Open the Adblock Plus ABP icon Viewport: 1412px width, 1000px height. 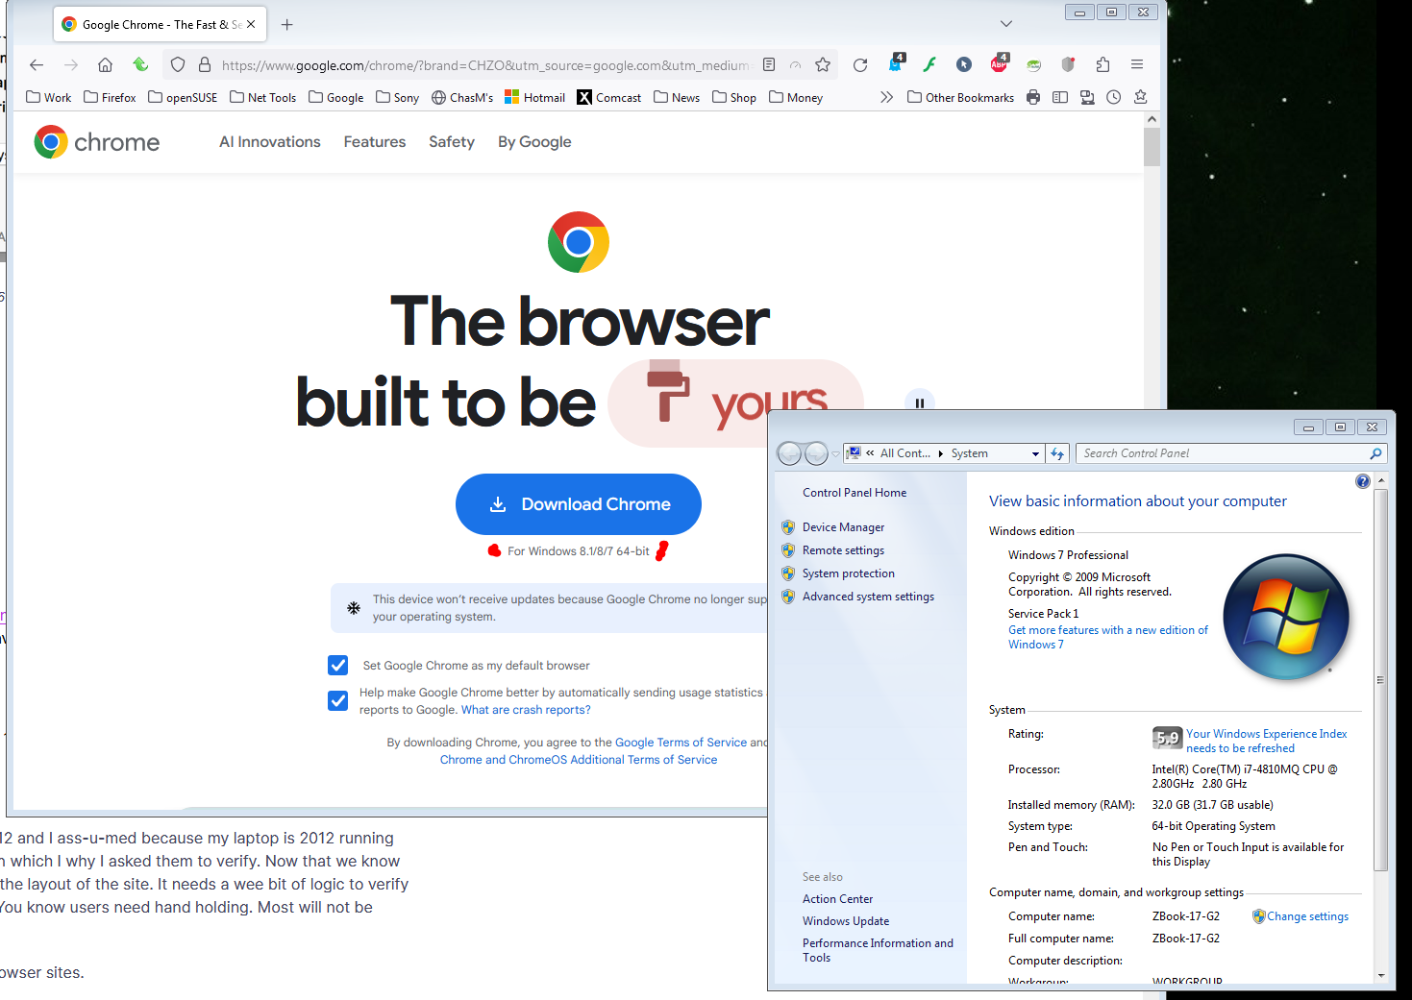click(1000, 63)
